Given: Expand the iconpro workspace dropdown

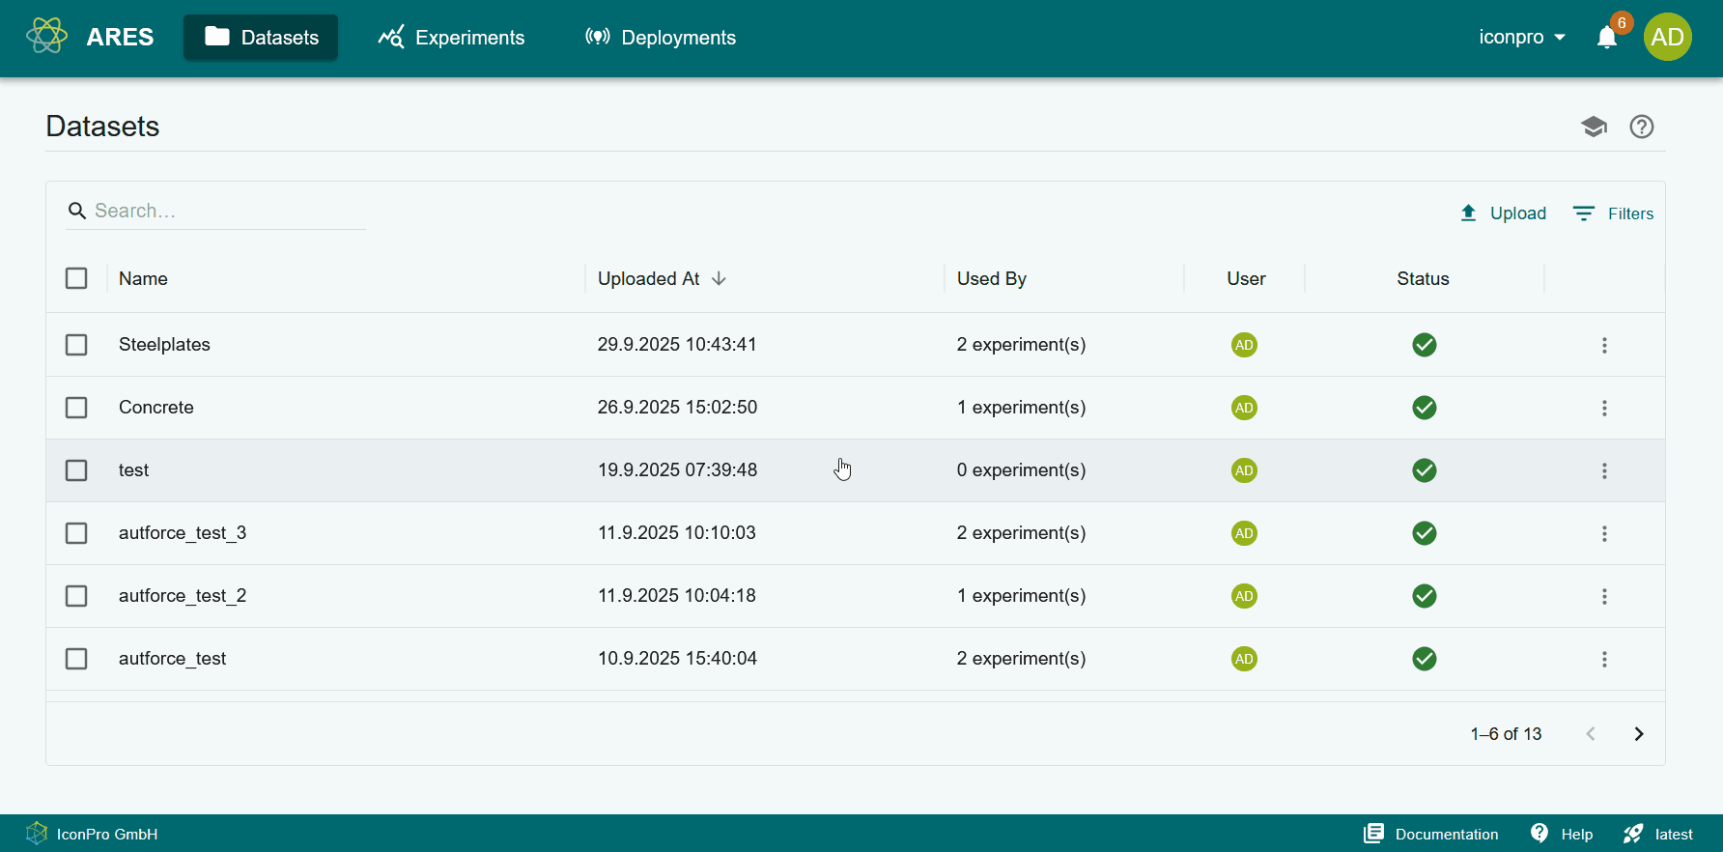Looking at the screenshot, I should (1521, 38).
